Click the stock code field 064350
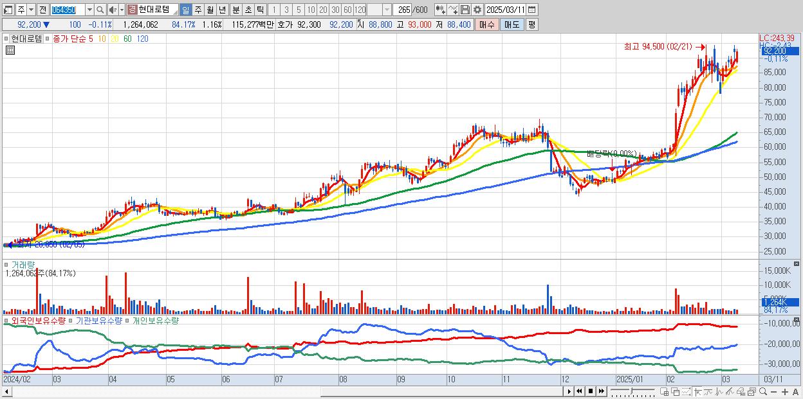The height and width of the screenshot is (399, 803). pyautogui.click(x=68, y=10)
